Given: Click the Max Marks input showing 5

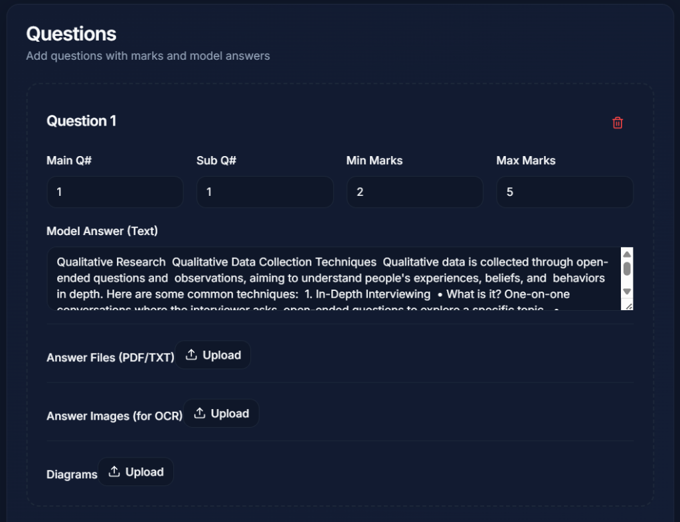Looking at the screenshot, I should click(564, 192).
